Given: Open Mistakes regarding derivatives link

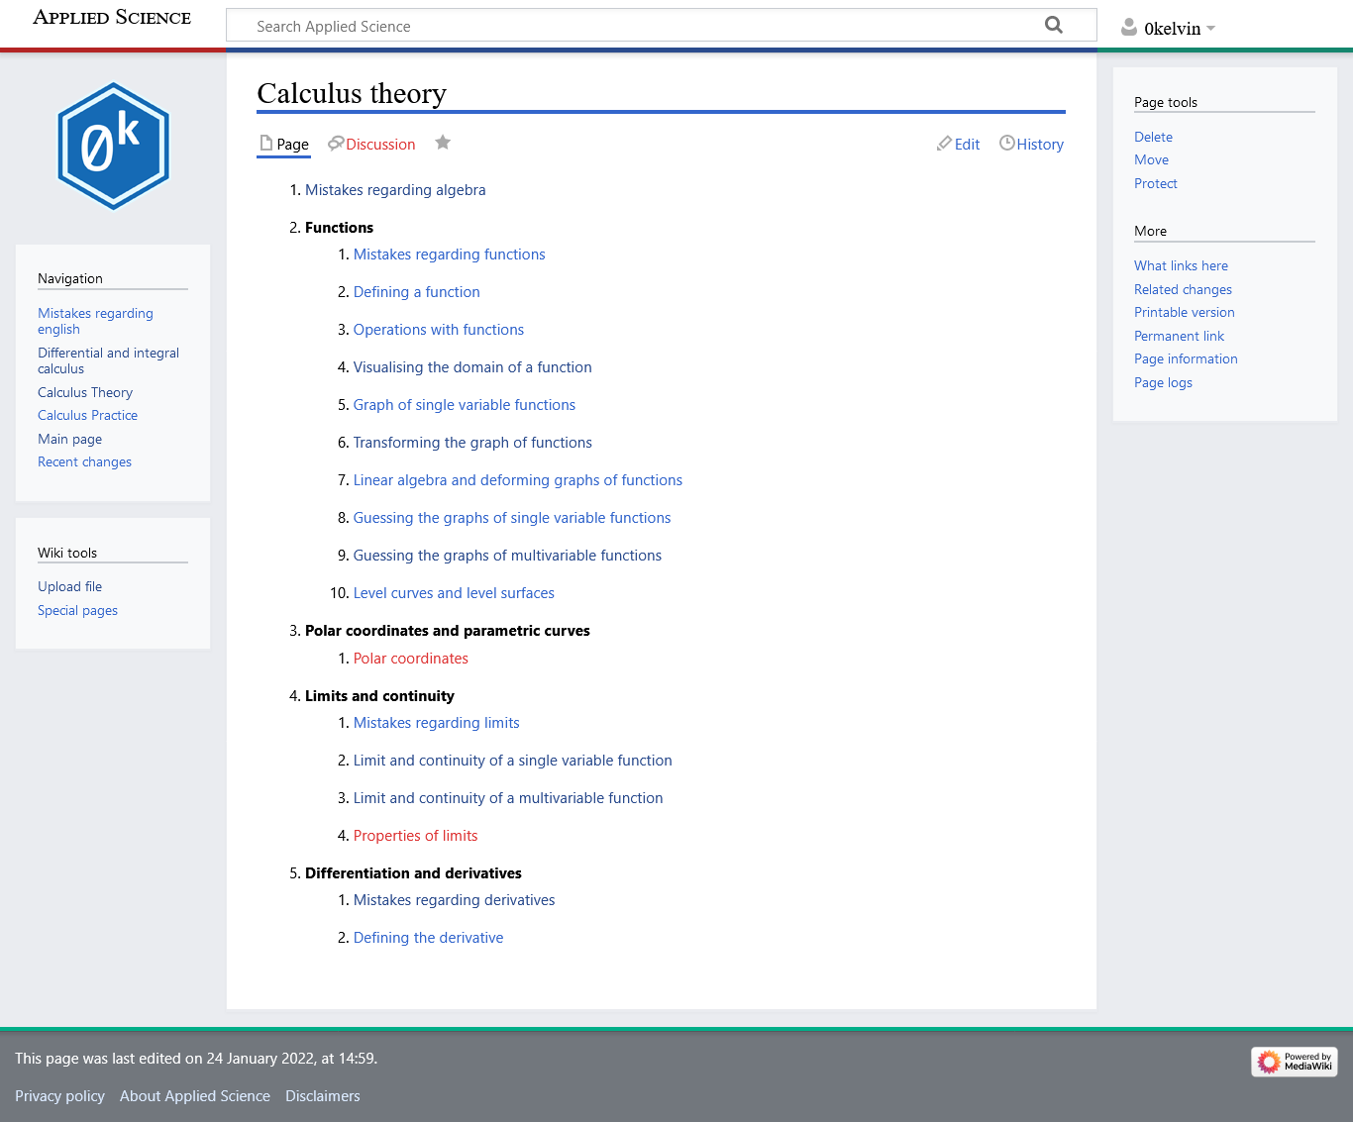Looking at the screenshot, I should point(454,900).
